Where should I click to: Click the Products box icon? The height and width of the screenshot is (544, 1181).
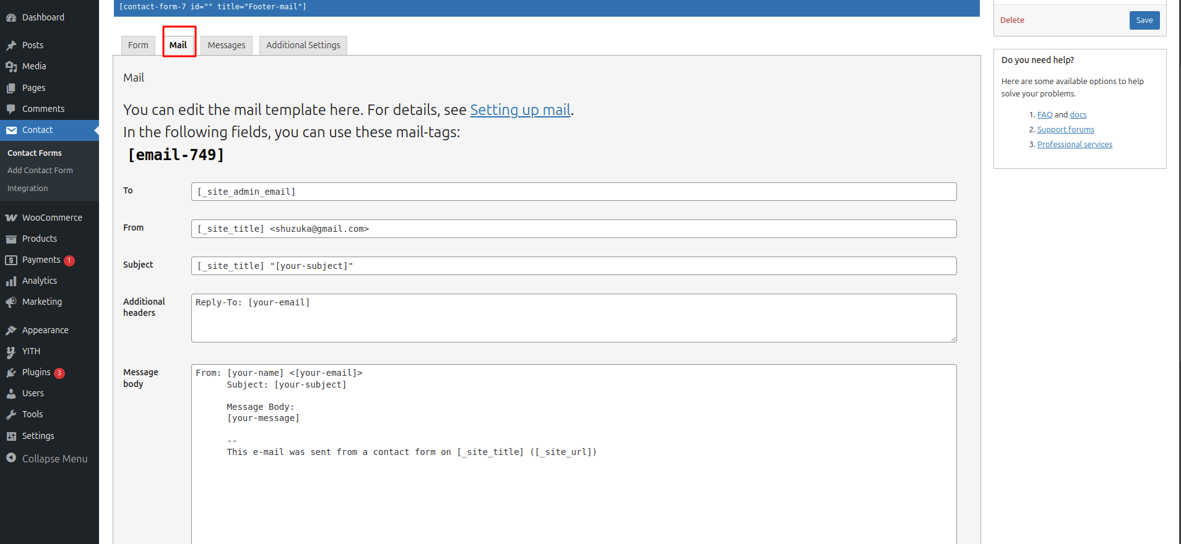[11, 239]
